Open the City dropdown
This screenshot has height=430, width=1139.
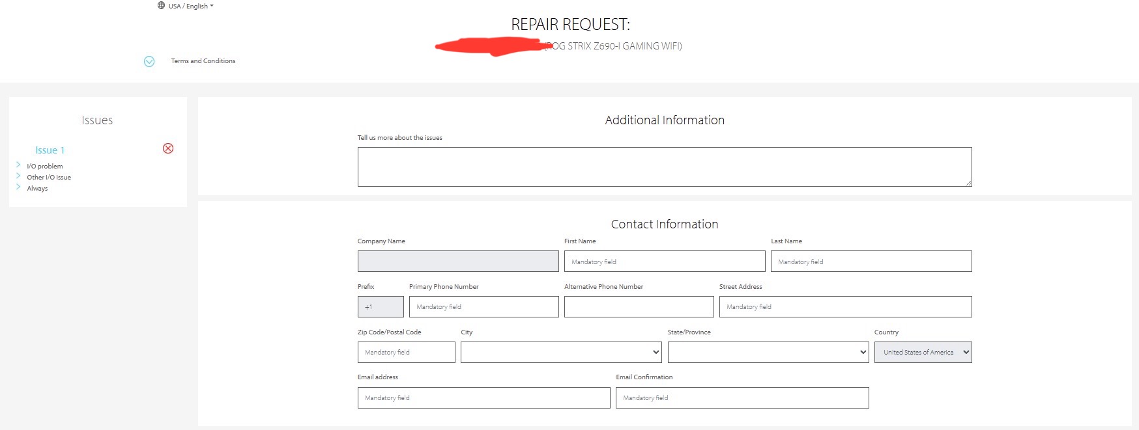coord(561,353)
